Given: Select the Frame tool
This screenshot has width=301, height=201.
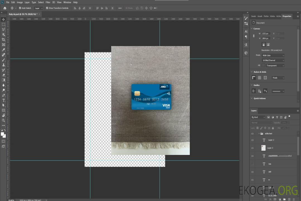Looking at the screenshot, I should tap(3, 45).
